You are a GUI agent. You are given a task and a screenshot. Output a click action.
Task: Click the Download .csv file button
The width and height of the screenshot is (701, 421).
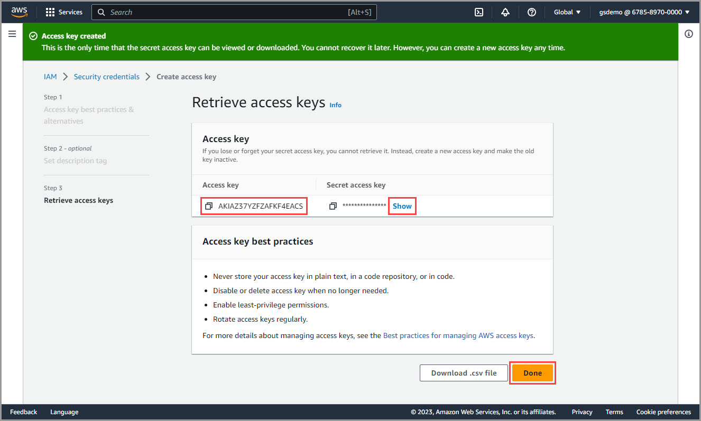tap(464, 373)
